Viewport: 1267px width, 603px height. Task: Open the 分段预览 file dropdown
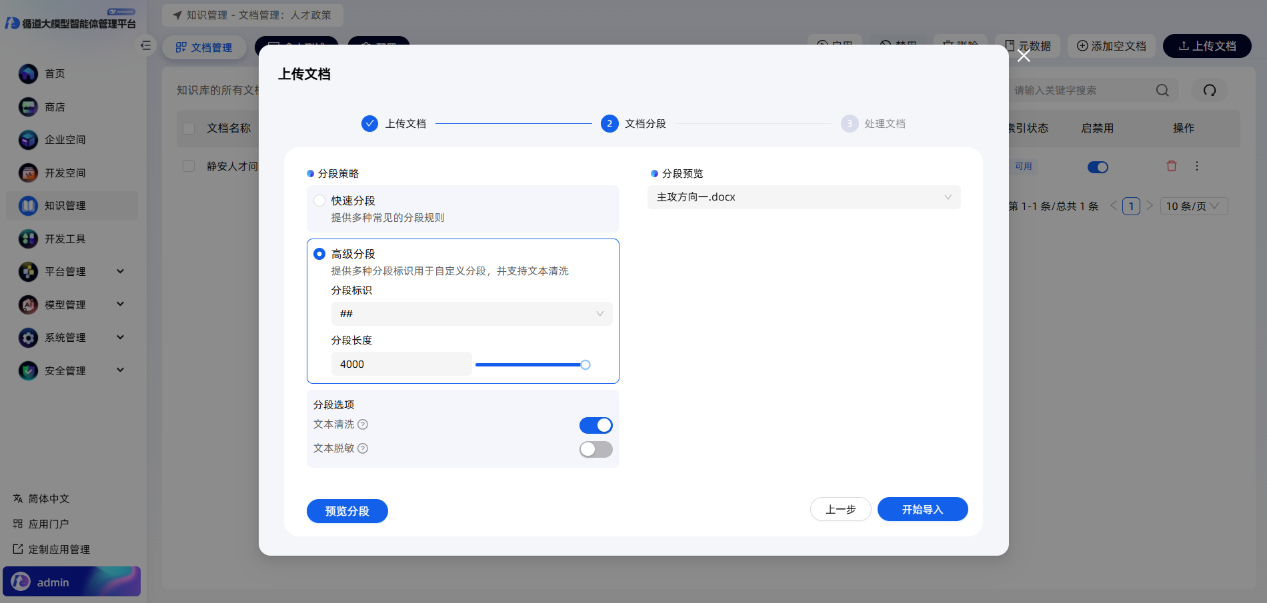coord(804,197)
